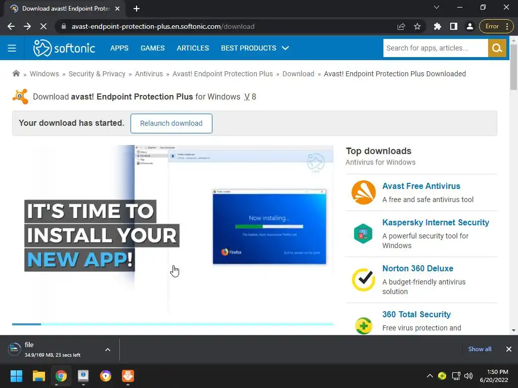The image size is (518, 388).
Task: Click Avast! Endpoint Protection Plus breadcrumb
Action: click(223, 74)
